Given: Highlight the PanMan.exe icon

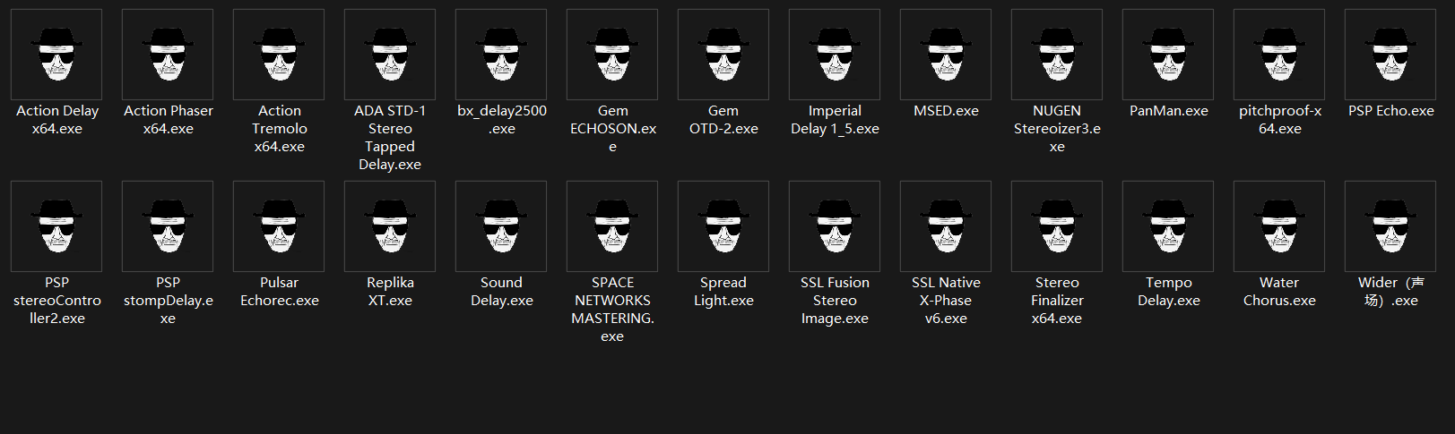Looking at the screenshot, I should pos(1168,55).
